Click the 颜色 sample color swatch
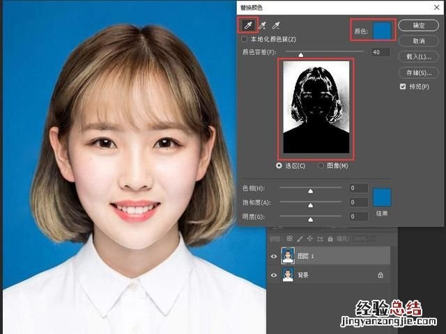 [x=383, y=30]
